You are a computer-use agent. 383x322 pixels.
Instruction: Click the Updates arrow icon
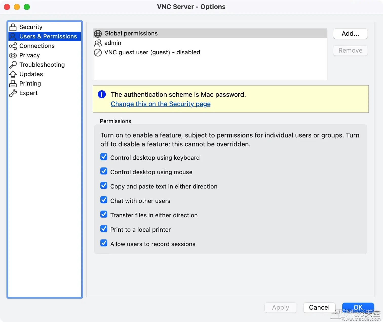(x=13, y=74)
